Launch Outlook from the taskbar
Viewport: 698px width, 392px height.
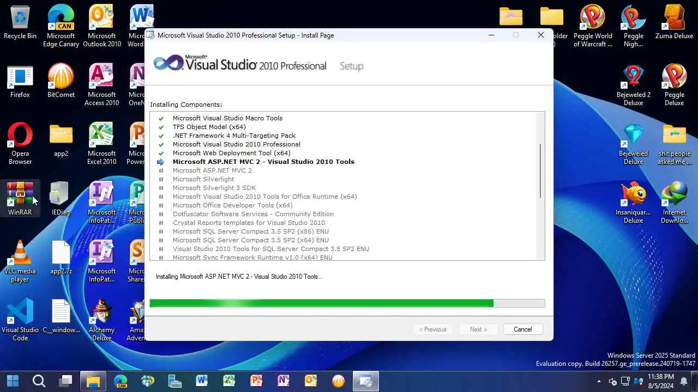tap(311, 381)
